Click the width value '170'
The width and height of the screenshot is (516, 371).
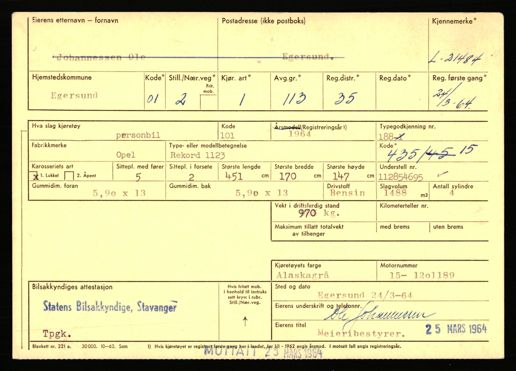tap(288, 176)
